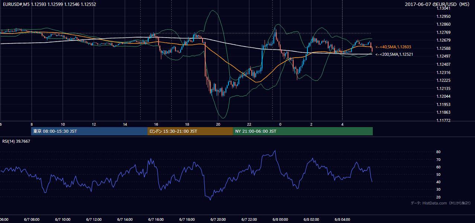
Task: Click RSI axis level 40
Action: click(438, 182)
